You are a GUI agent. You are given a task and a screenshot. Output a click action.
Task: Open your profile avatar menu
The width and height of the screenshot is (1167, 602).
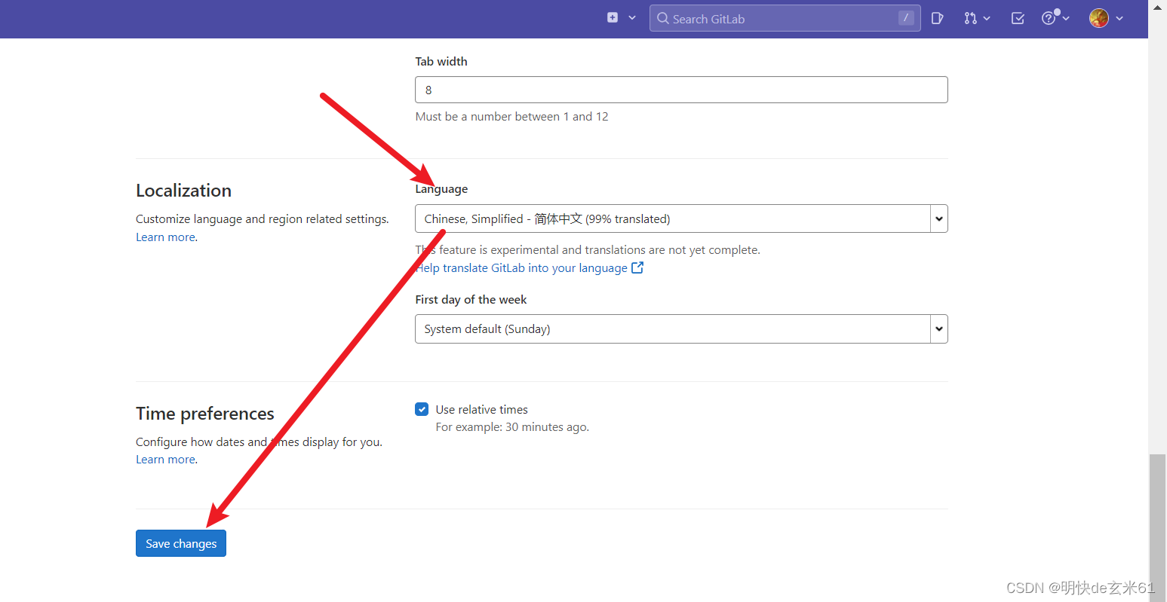click(x=1098, y=18)
